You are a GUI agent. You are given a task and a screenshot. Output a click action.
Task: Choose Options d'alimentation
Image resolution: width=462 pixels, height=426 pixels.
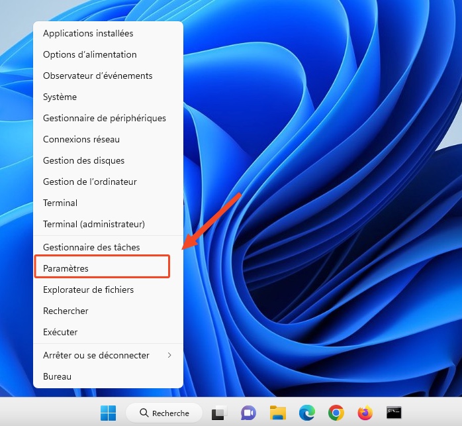click(90, 54)
